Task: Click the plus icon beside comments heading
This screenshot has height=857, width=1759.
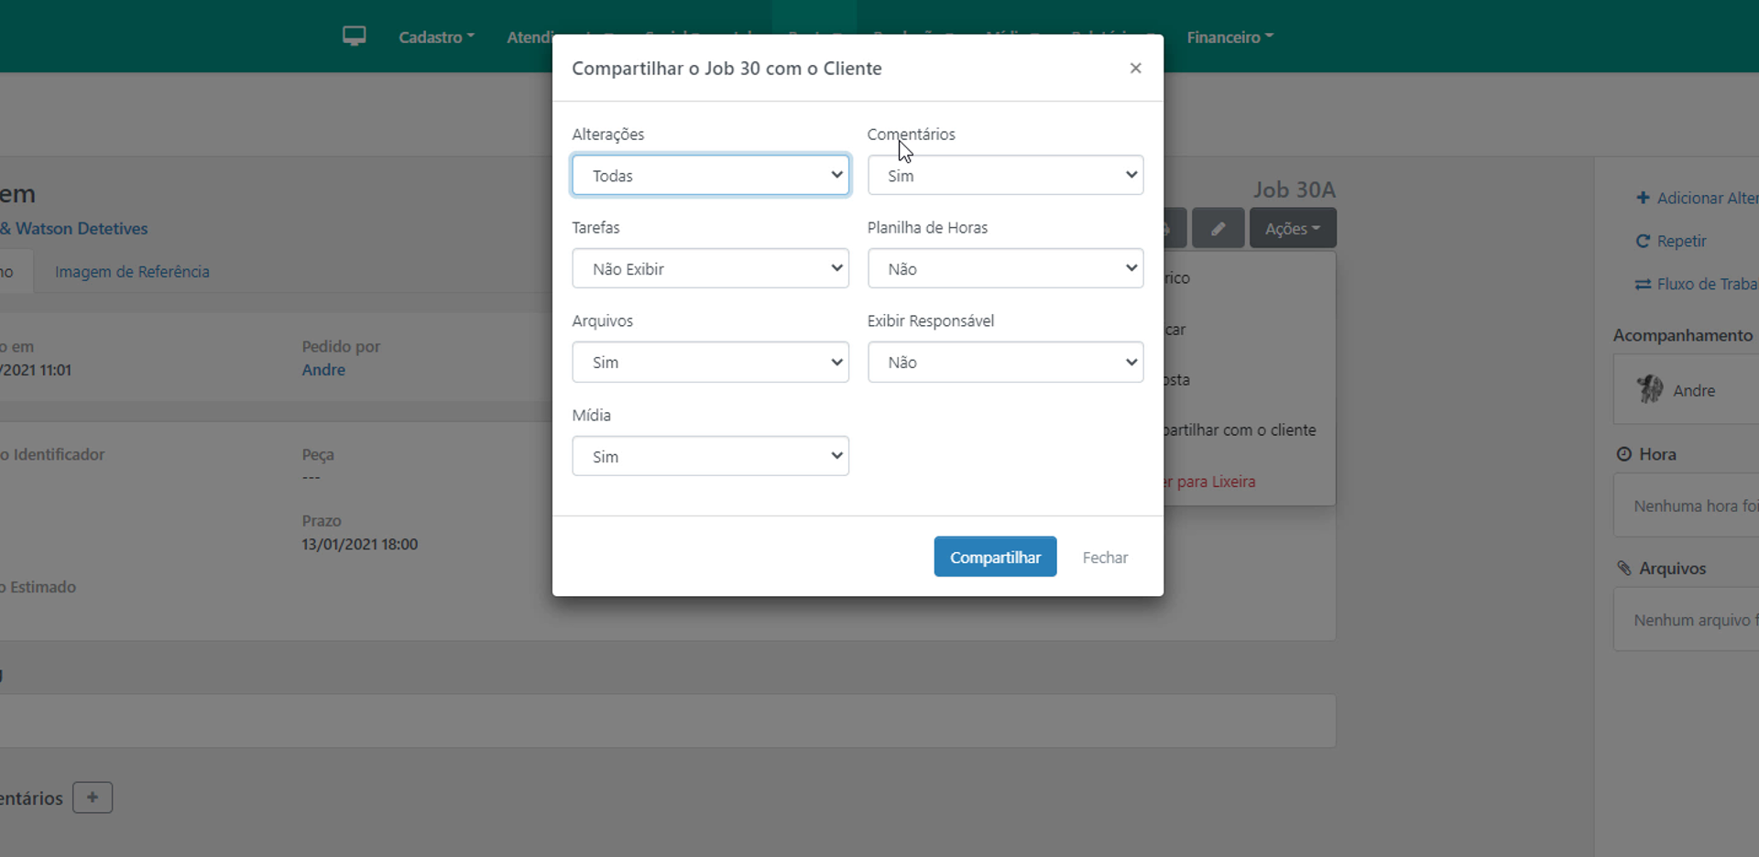Action: click(93, 797)
